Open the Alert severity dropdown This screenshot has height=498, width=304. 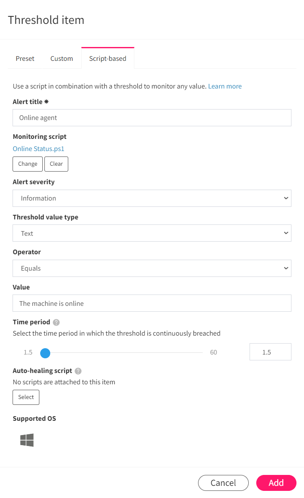click(152, 198)
